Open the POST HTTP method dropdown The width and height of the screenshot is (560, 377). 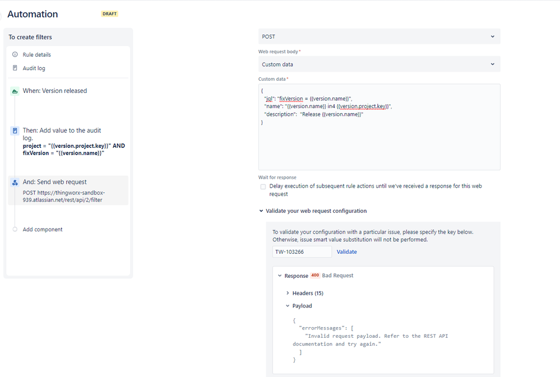coord(379,36)
